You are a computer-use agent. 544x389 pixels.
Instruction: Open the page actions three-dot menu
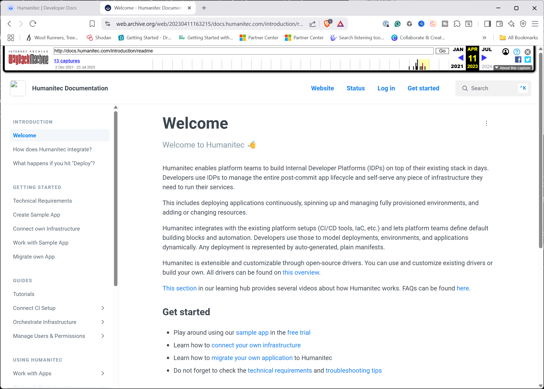click(486, 123)
